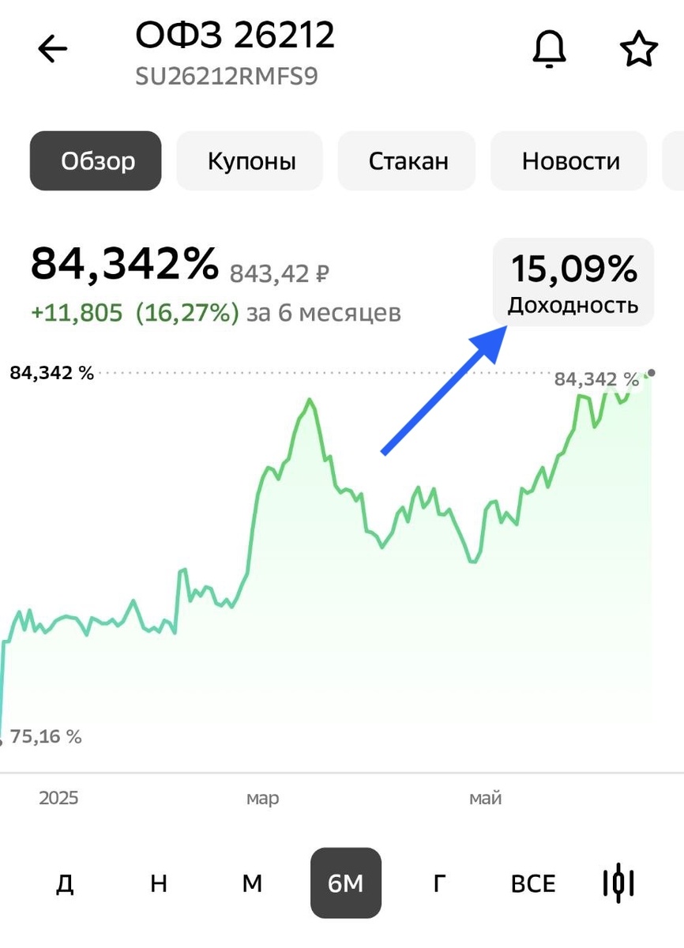Screen dimensions: 684x948
Task: Select the 6М period selector
Action: point(345,883)
